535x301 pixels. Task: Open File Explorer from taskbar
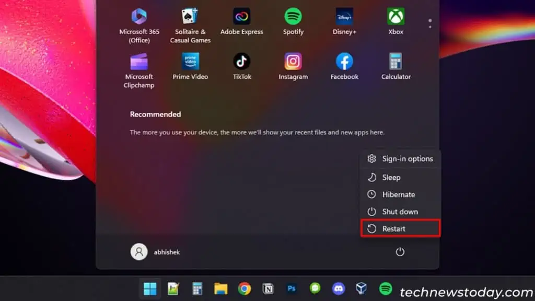(x=221, y=288)
